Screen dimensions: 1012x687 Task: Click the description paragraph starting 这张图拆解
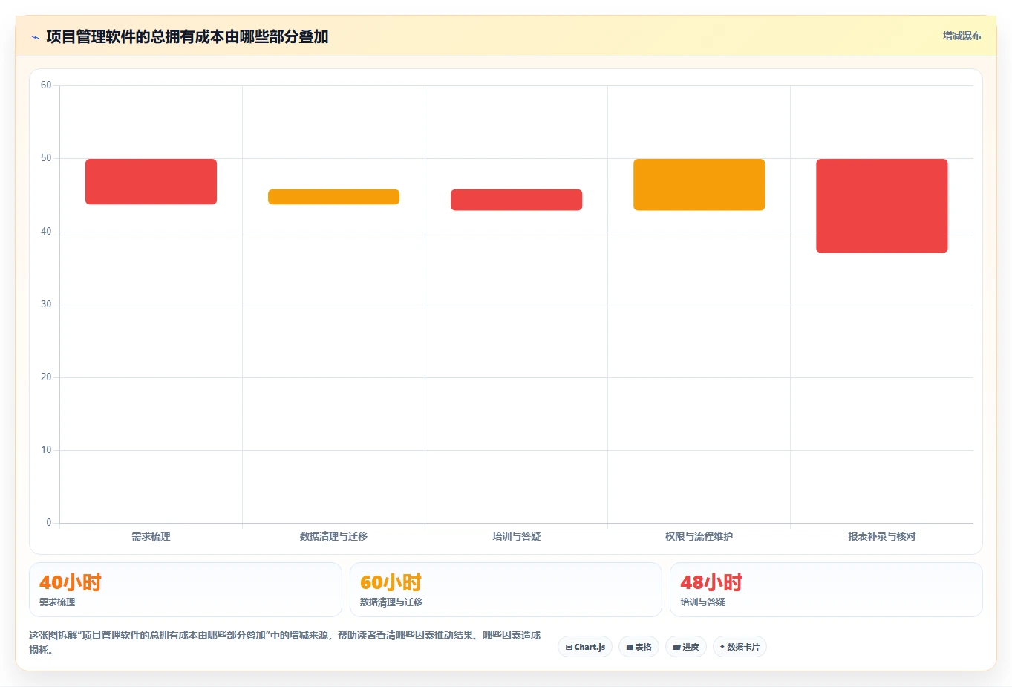pos(285,642)
